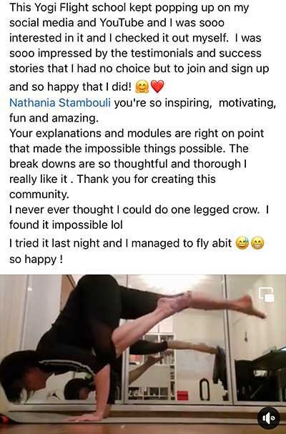Viewport: 286px width, 434px height.
Task: Click the sweat-smile laughing emoji
Action: tap(242, 244)
